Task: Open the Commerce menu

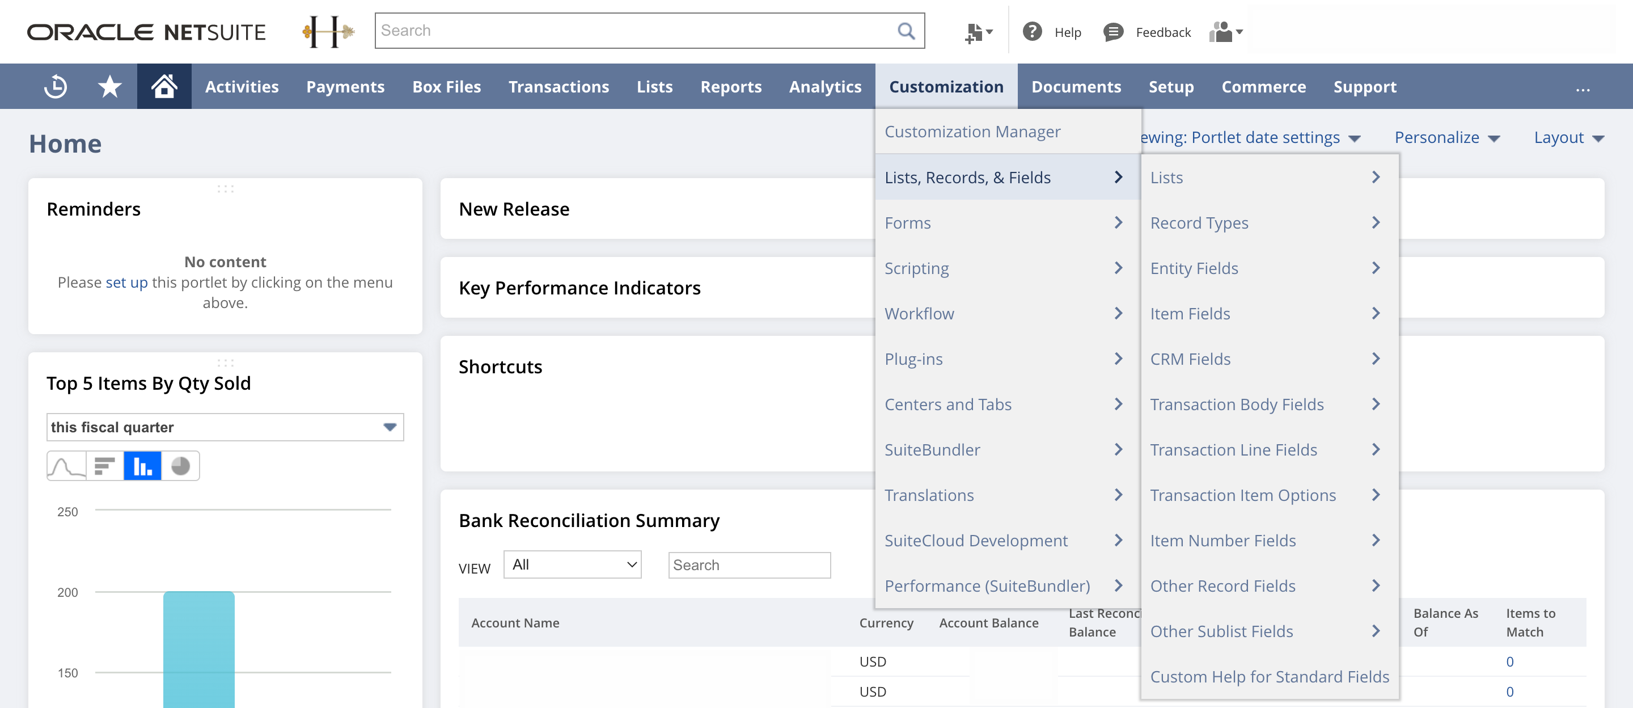Action: (1263, 86)
